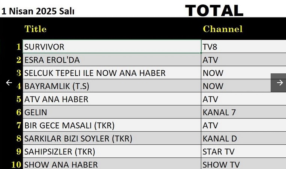Viewport: 286px width, 169px height.
Task: Select the SURVIVOR title cell
Action: 112,47
